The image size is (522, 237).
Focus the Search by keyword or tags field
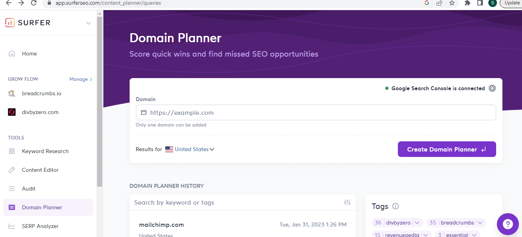pyautogui.click(x=237, y=202)
